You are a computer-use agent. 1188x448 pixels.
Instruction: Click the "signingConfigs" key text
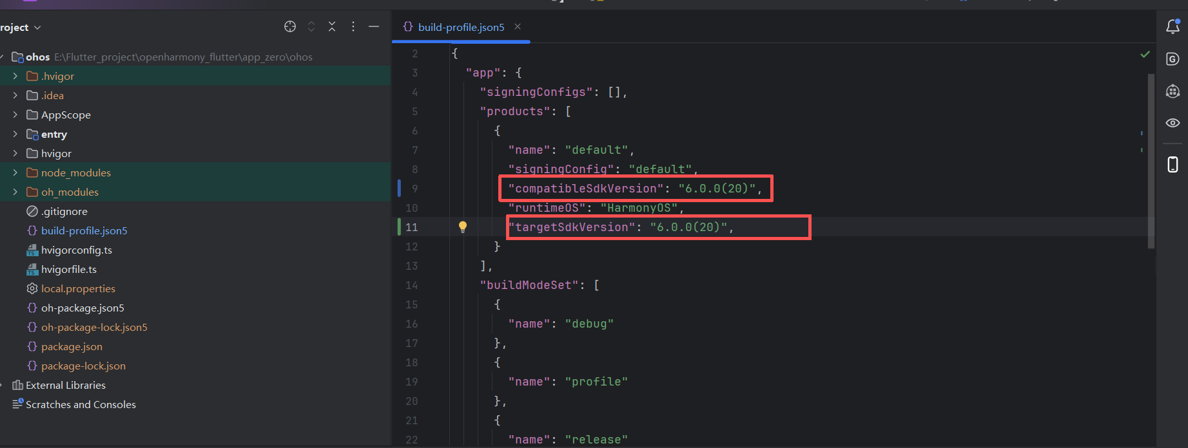(x=536, y=92)
